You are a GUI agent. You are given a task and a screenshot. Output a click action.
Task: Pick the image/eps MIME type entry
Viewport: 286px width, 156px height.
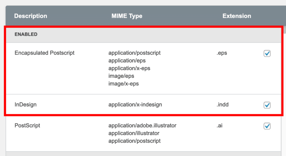coord(121,76)
